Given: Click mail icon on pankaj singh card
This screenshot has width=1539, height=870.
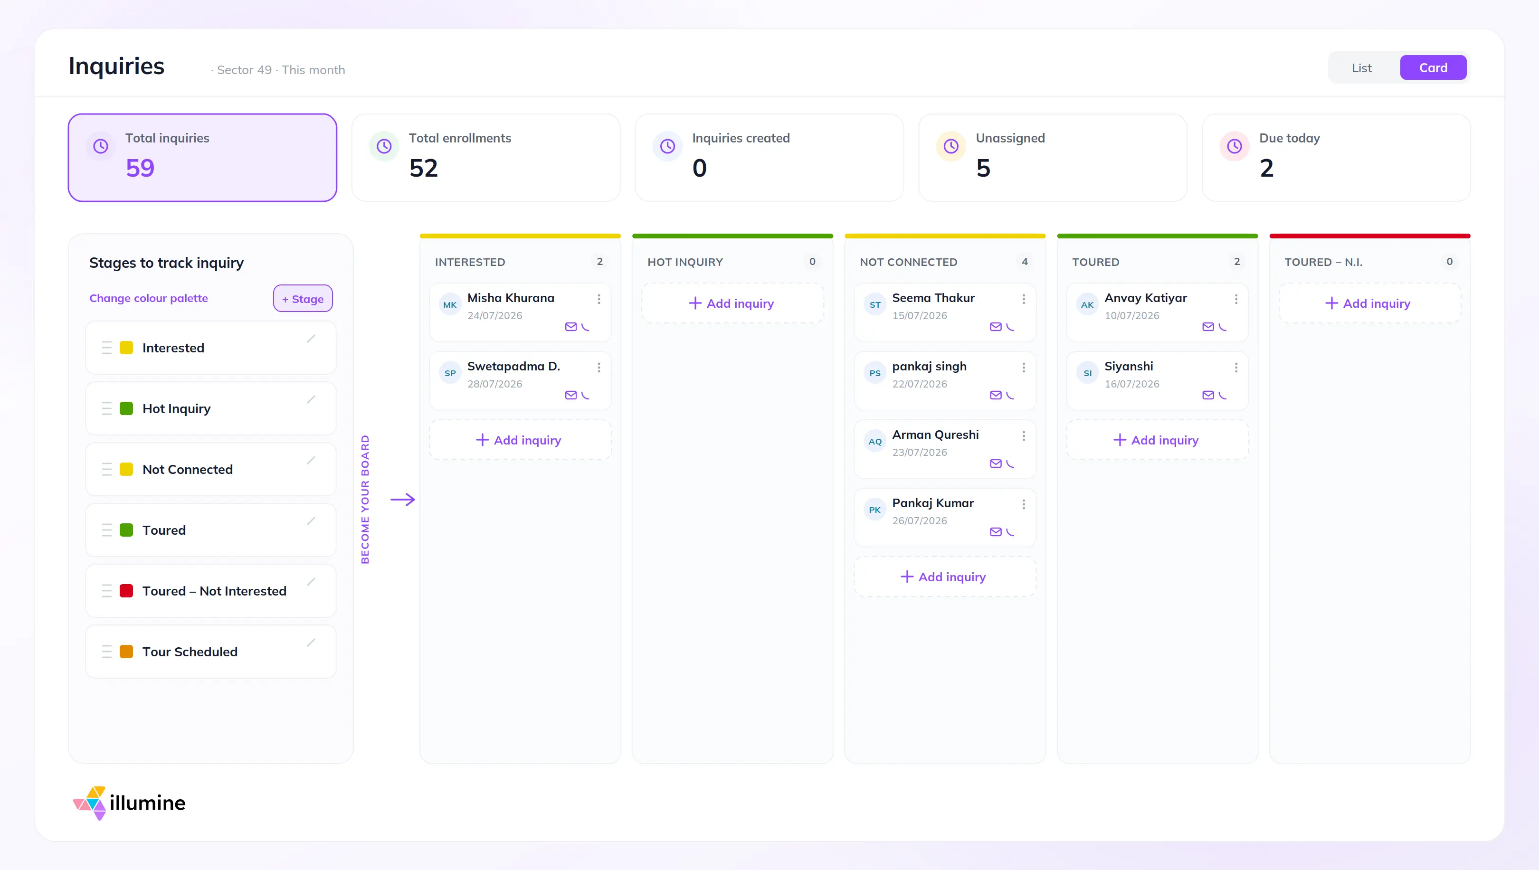Looking at the screenshot, I should (996, 395).
